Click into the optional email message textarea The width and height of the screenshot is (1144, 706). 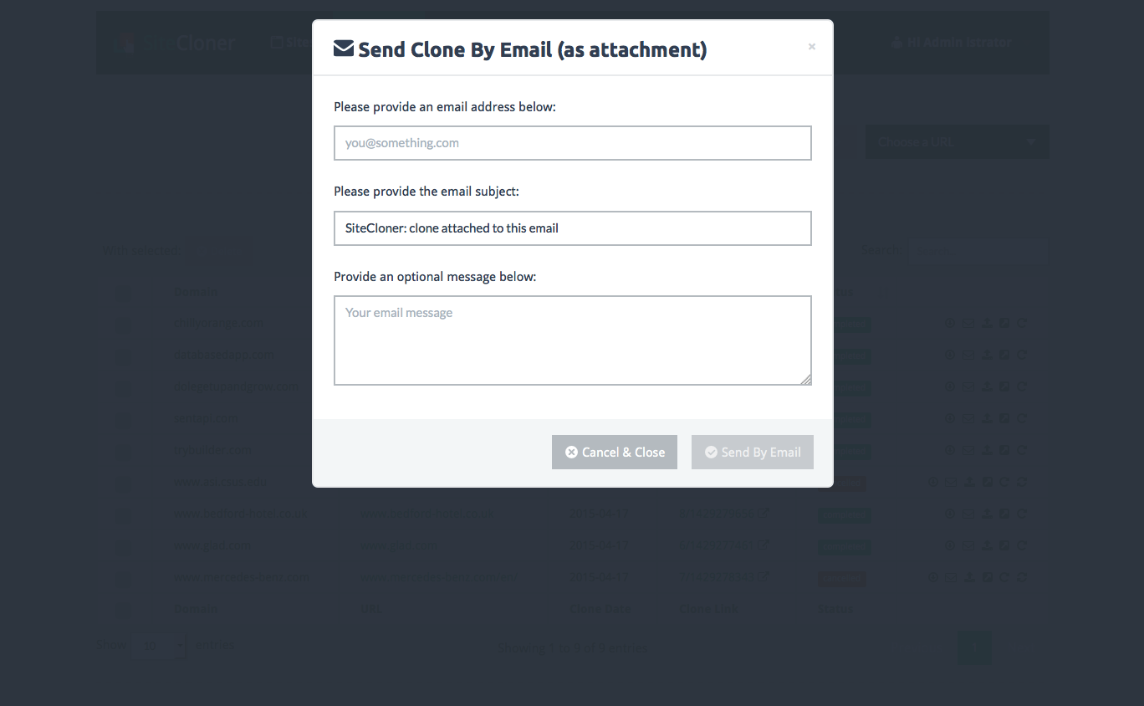tap(572, 340)
